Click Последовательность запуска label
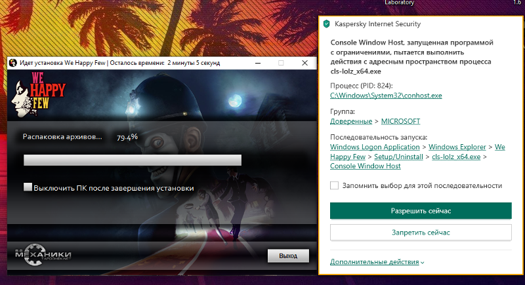This screenshot has width=525, height=285. [379, 138]
